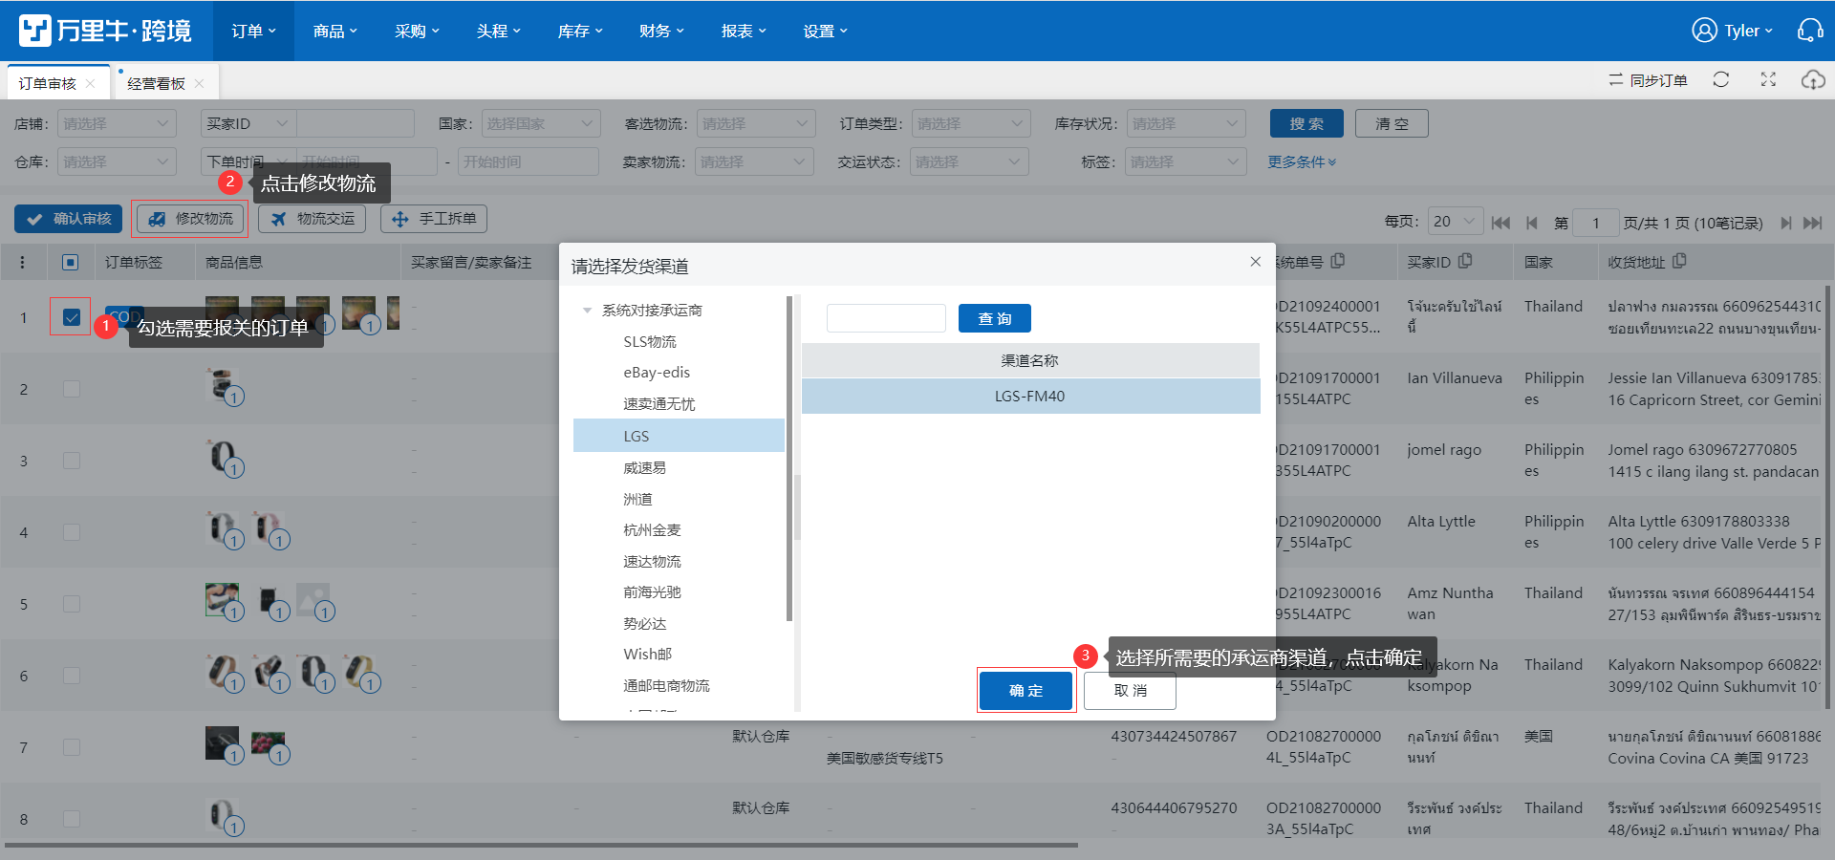
Task: Click the 搜索 search button
Action: tap(1306, 123)
